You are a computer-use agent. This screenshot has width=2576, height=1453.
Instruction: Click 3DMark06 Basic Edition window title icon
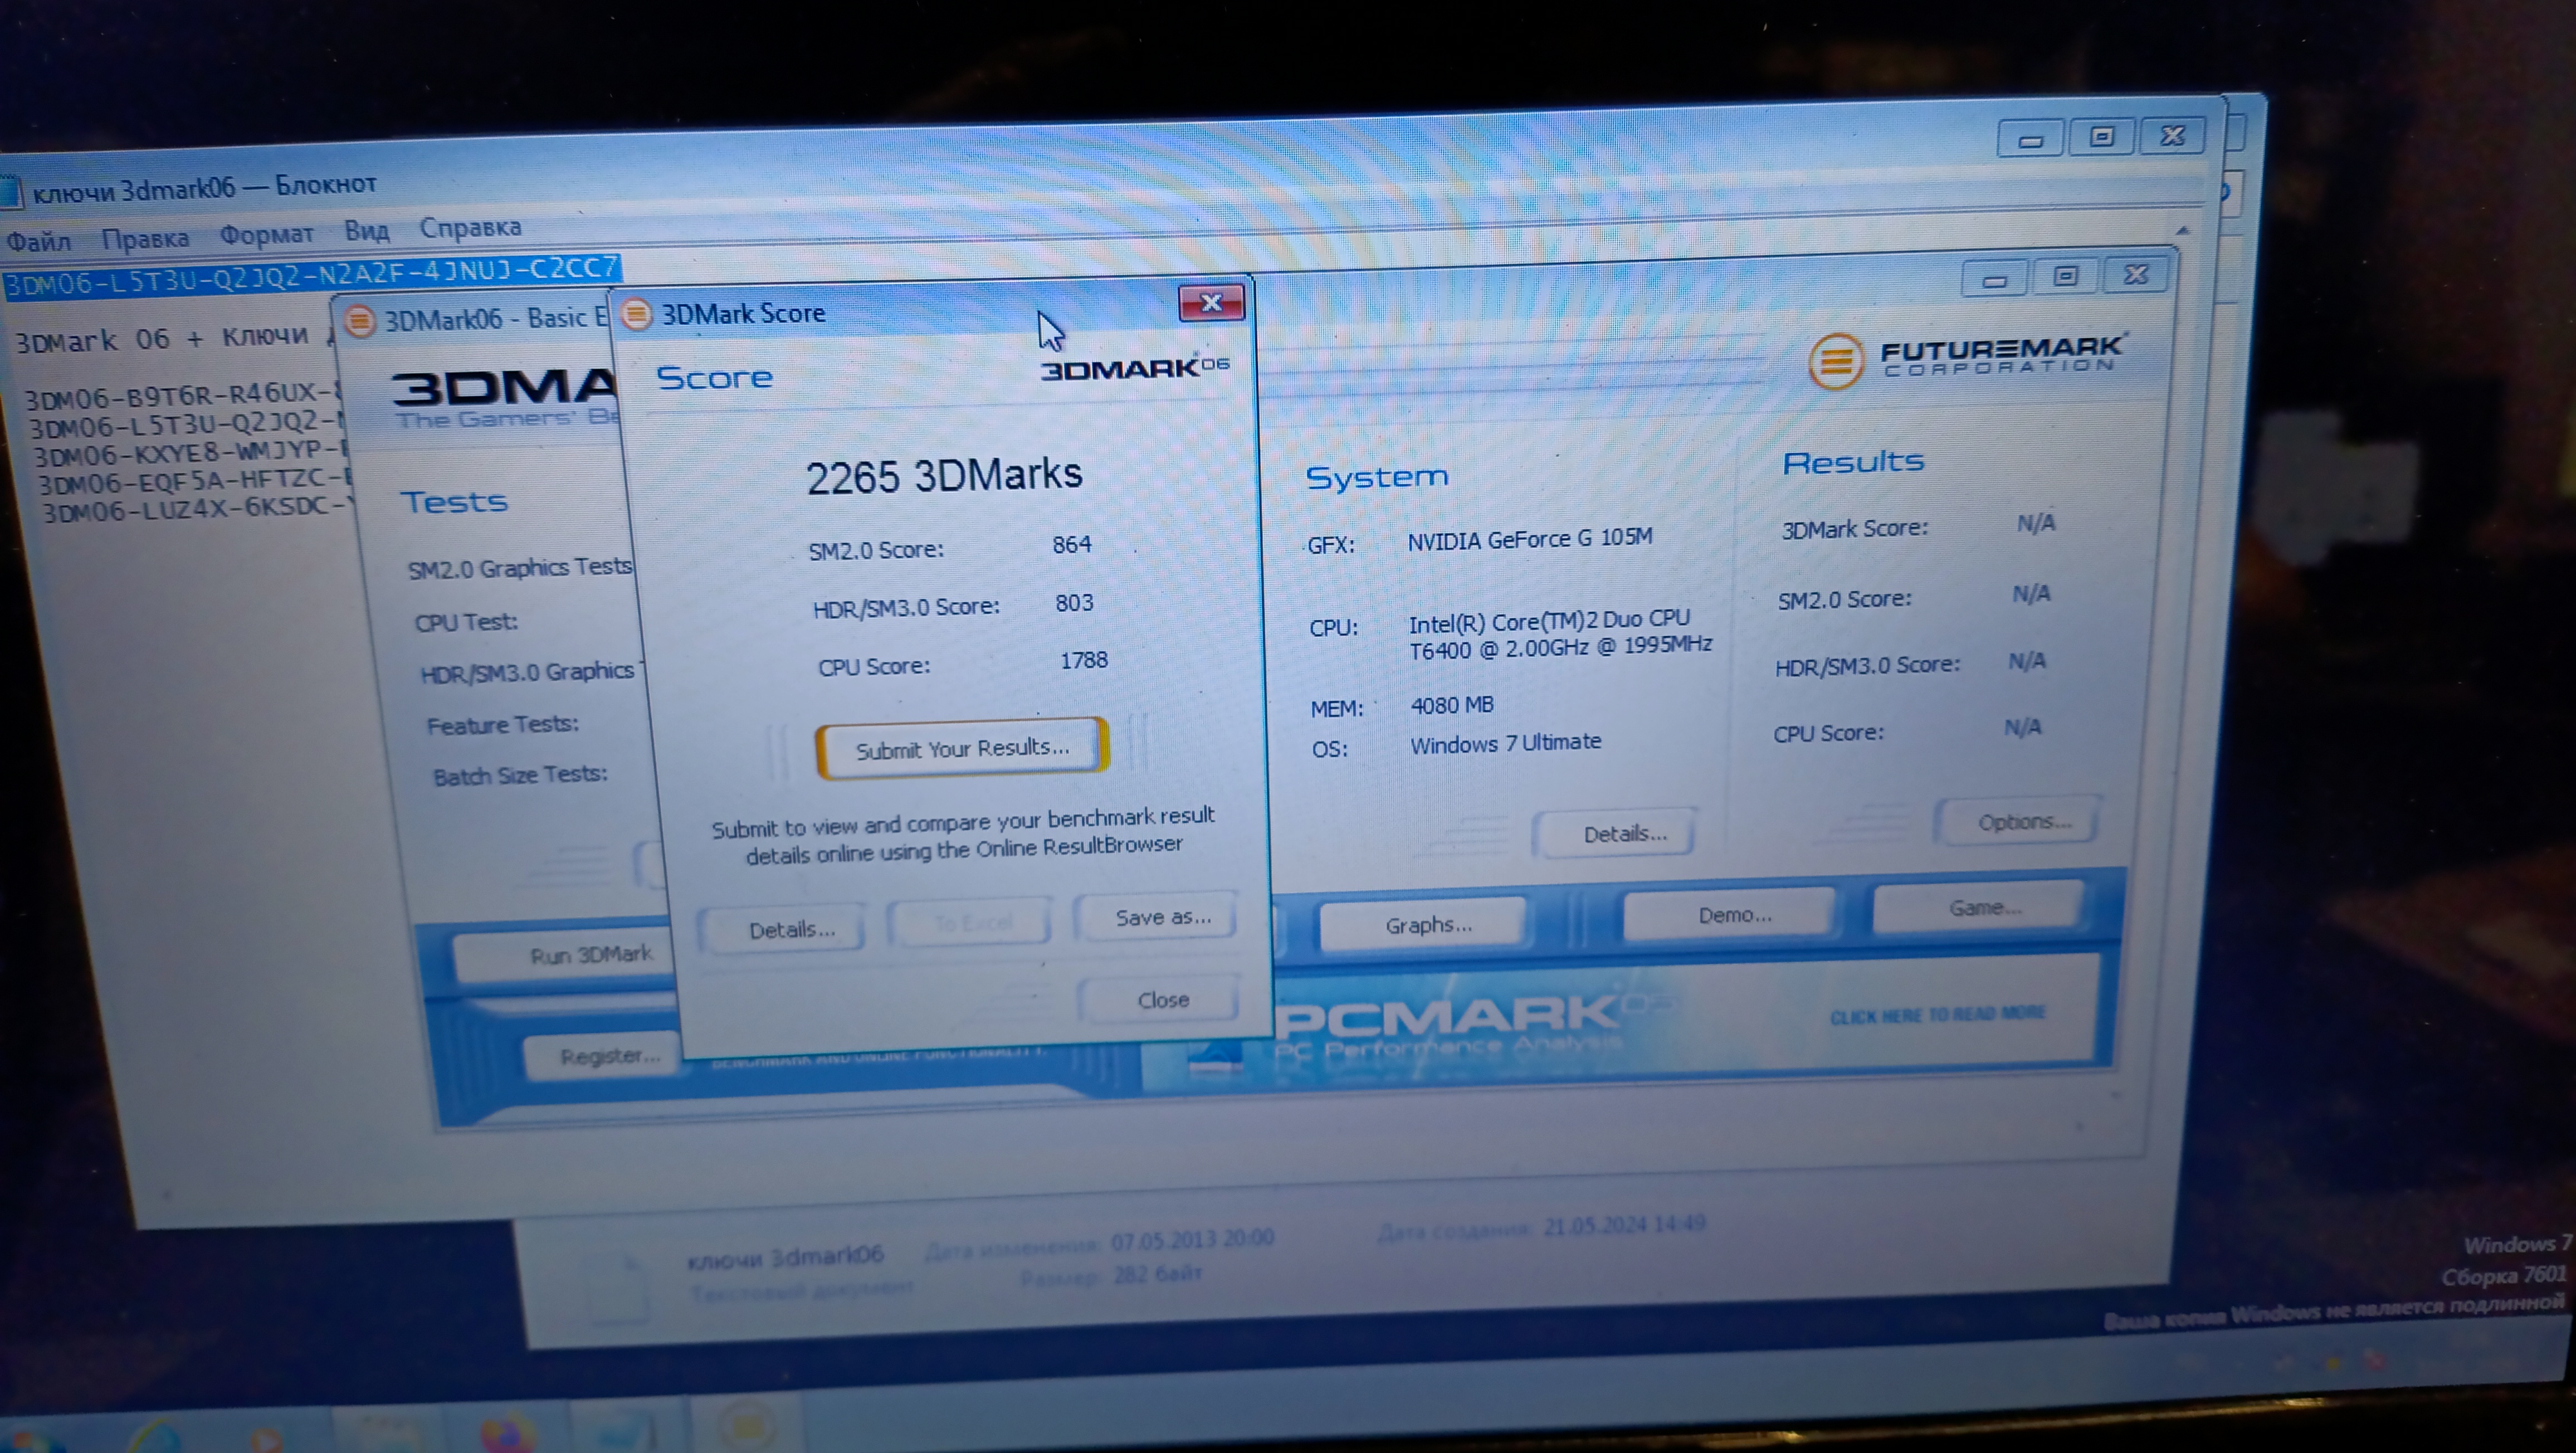pos(360,321)
